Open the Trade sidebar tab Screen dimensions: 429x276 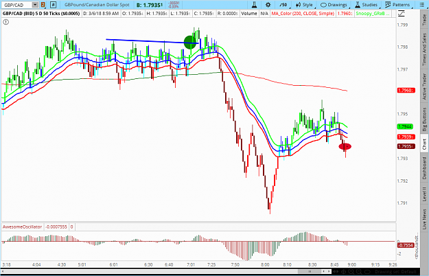pyautogui.click(x=424, y=20)
